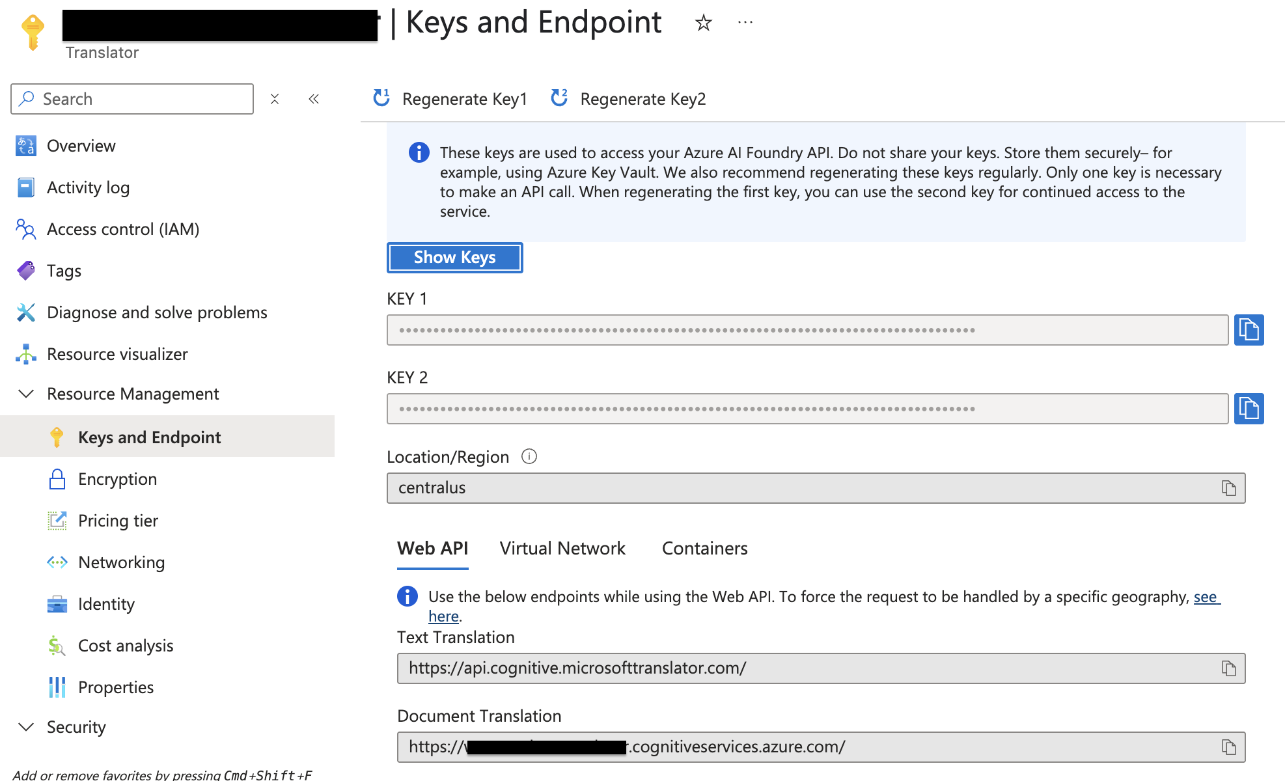Click the yellow key icon beside Keys and Endpoint
The height and width of the screenshot is (781, 1285).
57,437
